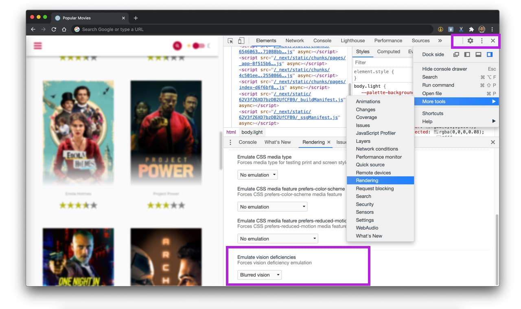Close the DevTools panel
Viewport: 521px width, 309px height.
click(493, 41)
